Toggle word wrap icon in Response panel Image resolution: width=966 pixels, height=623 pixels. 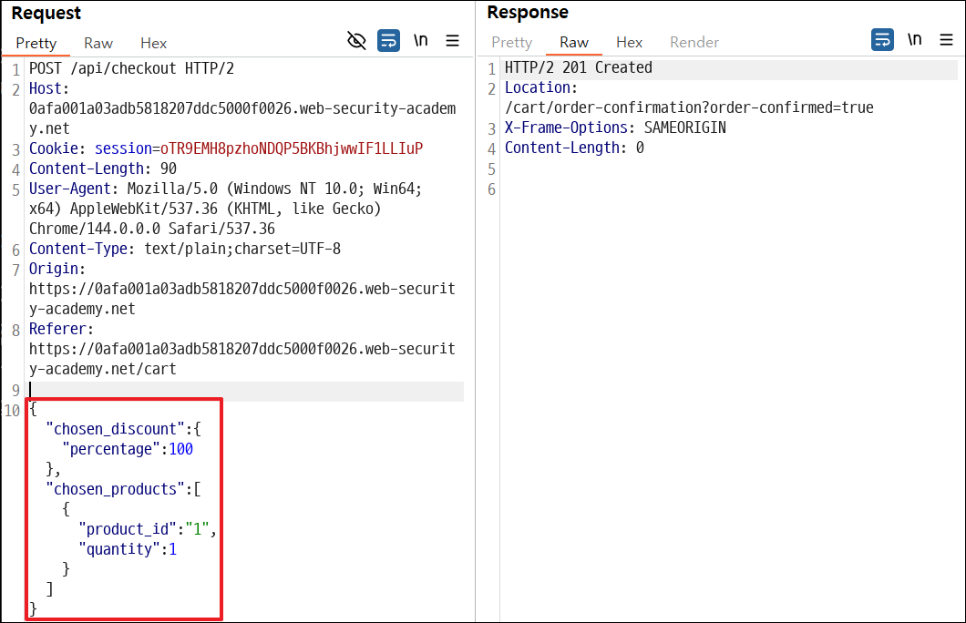[883, 40]
